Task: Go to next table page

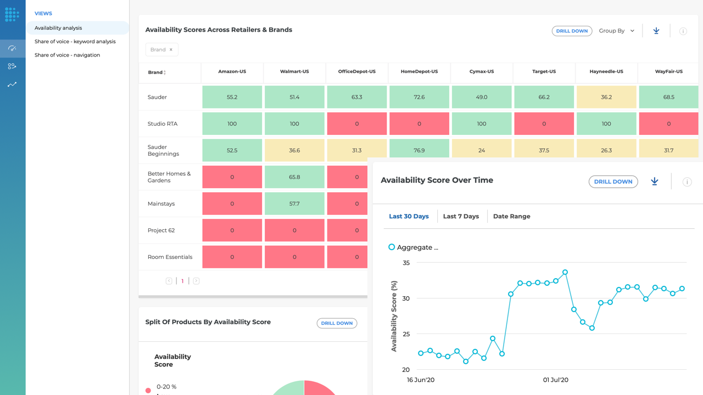Action: coord(196,281)
